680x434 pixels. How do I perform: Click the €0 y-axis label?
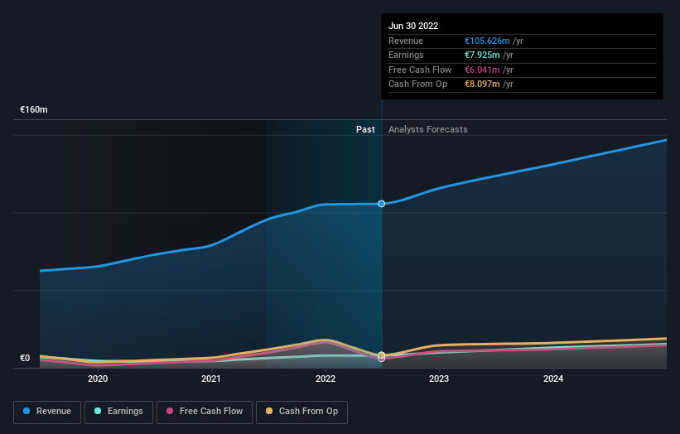[x=25, y=358]
